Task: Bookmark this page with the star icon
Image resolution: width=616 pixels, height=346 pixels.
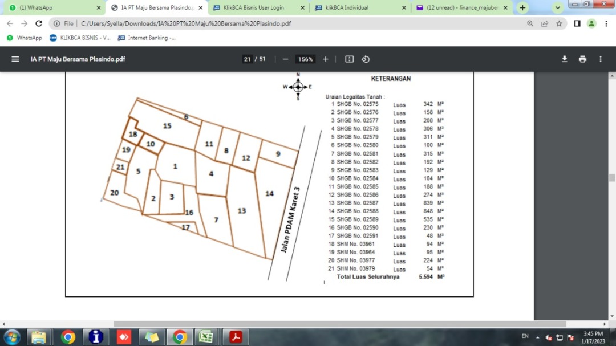Action: click(559, 23)
